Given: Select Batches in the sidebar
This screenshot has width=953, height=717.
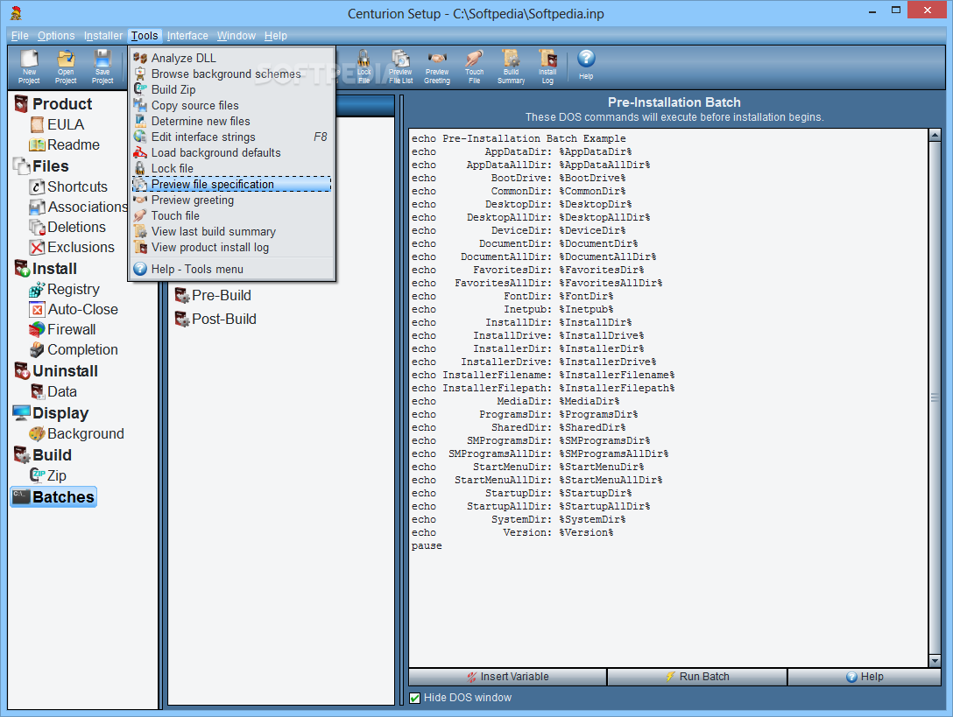Looking at the screenshot, I should 53,497.
